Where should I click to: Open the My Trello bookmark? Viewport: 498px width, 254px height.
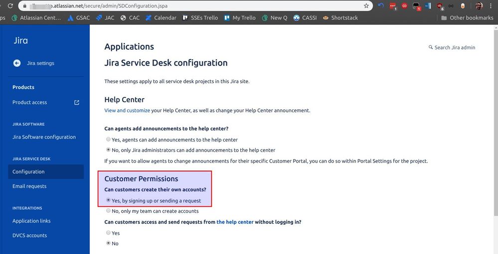(240, 18)
